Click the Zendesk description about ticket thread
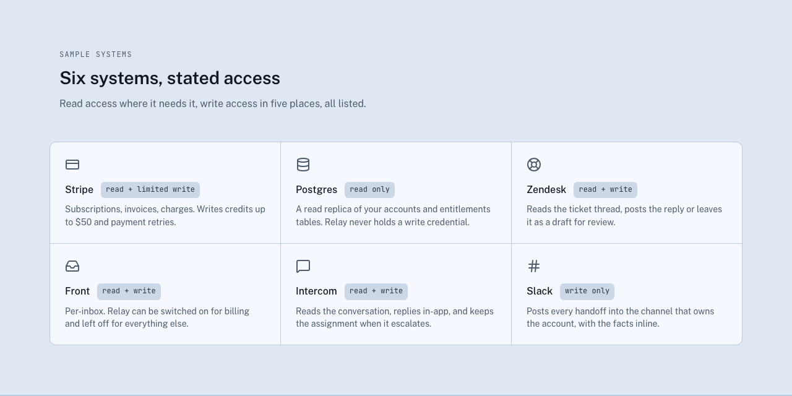Screen dimensions: 792x396 (x=624, y=216)
